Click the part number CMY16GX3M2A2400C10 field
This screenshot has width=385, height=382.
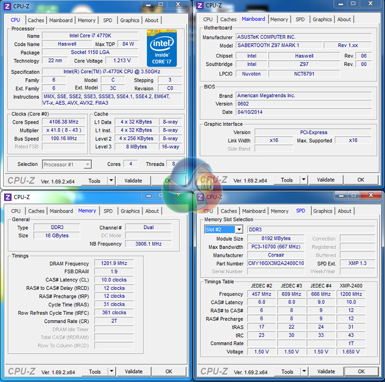coord(276,263)
